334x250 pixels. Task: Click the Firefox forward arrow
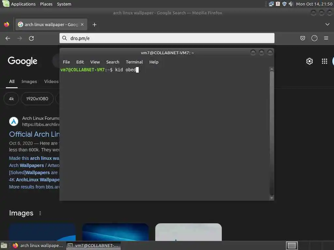point(20,38)
